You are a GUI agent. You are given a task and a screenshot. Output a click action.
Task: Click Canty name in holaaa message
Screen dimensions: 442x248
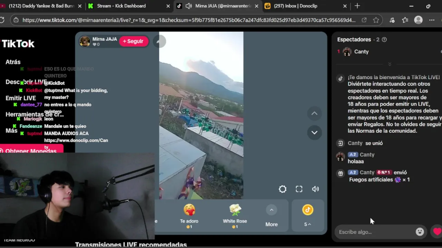[x=367, y=155]
